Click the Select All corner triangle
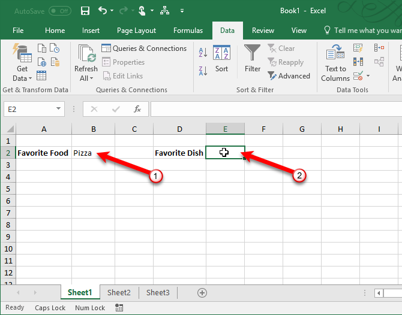402x315 pixels. point(10,129)
